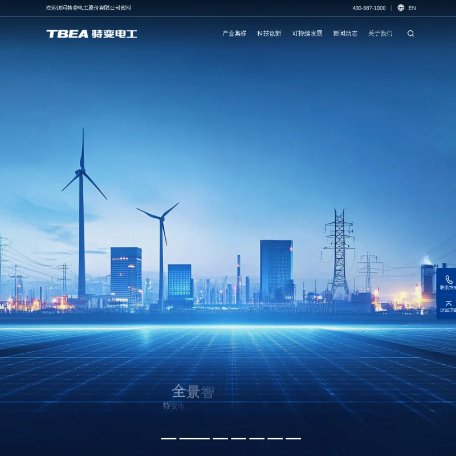The image size is (456, 456).
Task: Switch site language to EN
Action: click(412, 8)
